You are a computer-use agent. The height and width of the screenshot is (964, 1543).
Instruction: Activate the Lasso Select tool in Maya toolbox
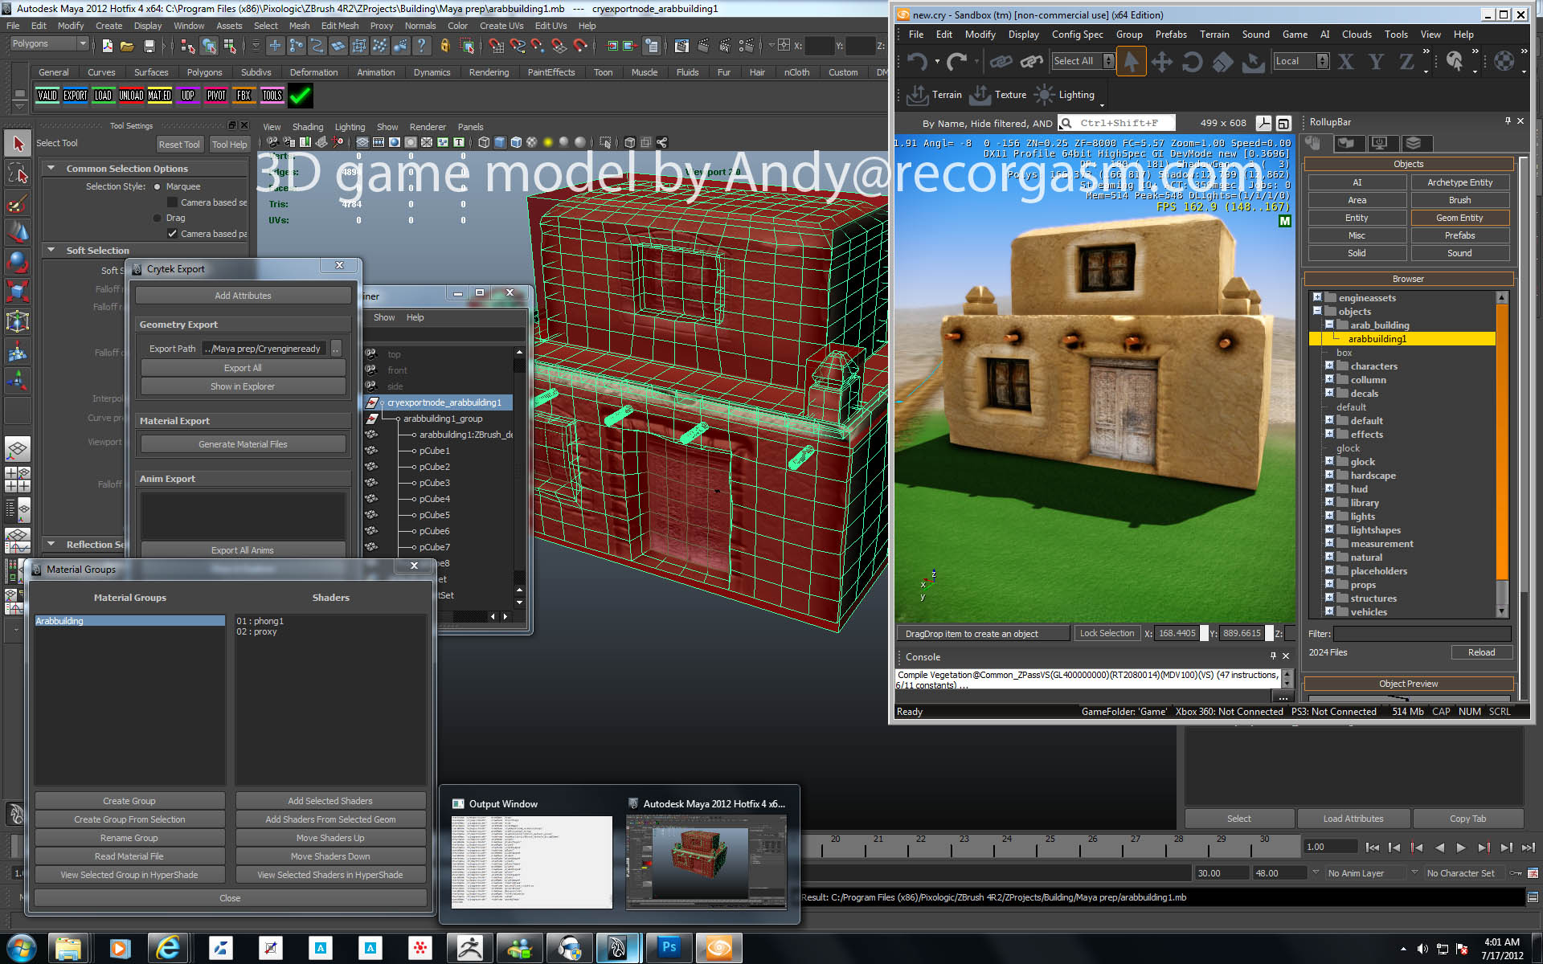click(18, 173)
